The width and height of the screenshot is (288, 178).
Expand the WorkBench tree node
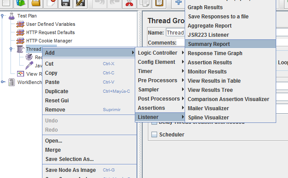coord(4,82)
